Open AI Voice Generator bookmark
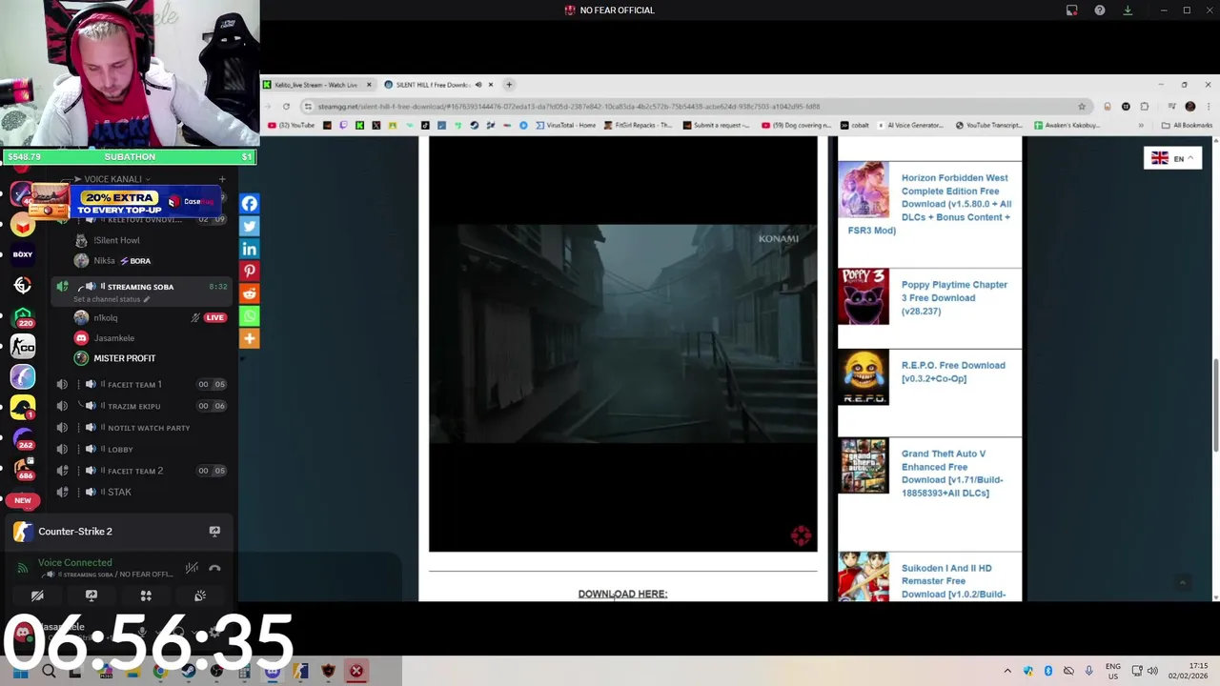Viewport: 1220px width, 686px height. 910,125
